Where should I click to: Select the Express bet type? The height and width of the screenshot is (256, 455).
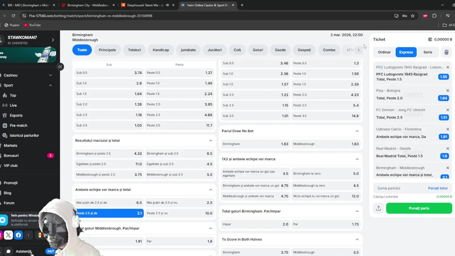pos(406,52)
